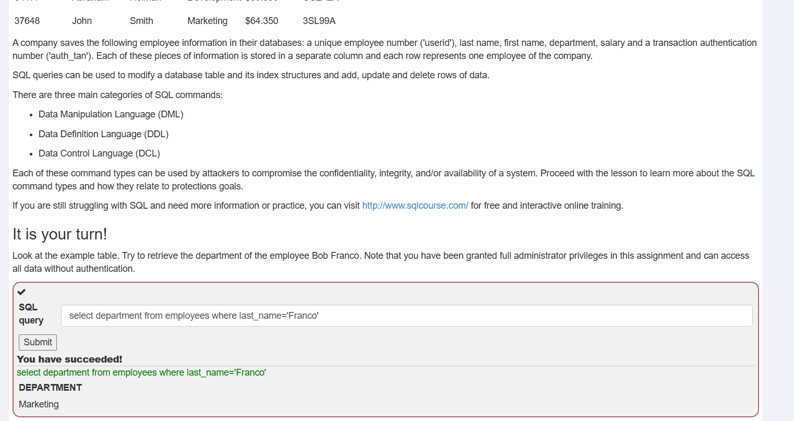This screenshot has width=794, height=421.
Task: Click the green echoed SQL query text
Action: click(x=141, y=372)
